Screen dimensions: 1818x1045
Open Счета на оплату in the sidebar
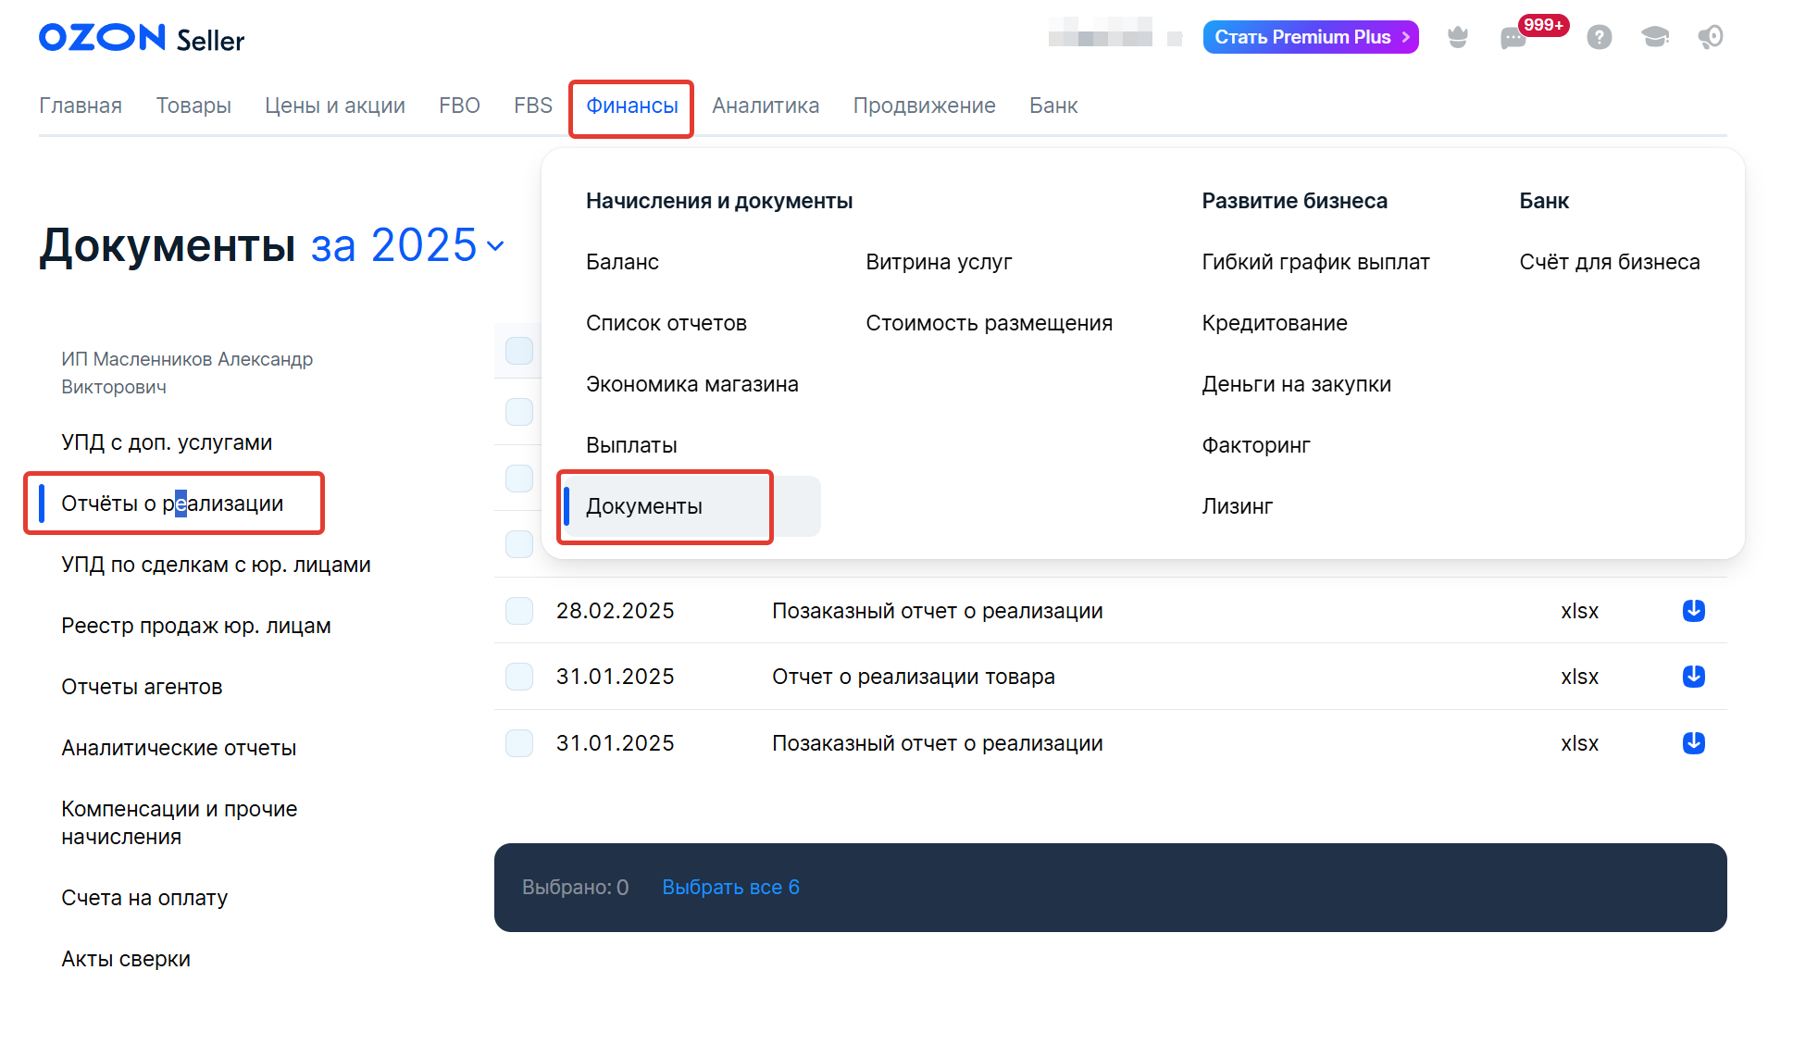[144, 898]
